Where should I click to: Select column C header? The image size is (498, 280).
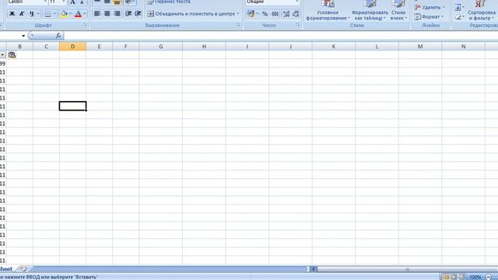[x=46, y=47]
